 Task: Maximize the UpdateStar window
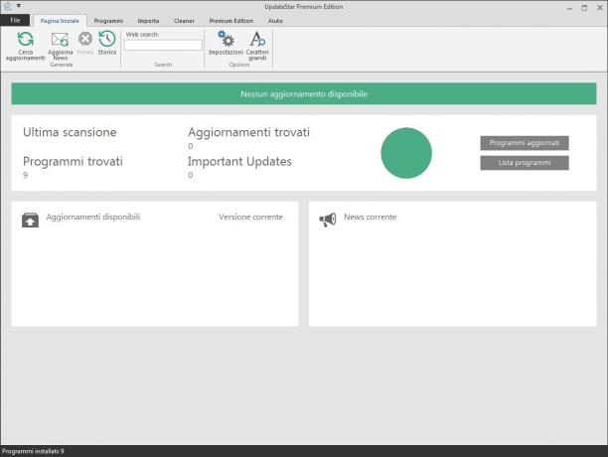click(x=584, y=8)
